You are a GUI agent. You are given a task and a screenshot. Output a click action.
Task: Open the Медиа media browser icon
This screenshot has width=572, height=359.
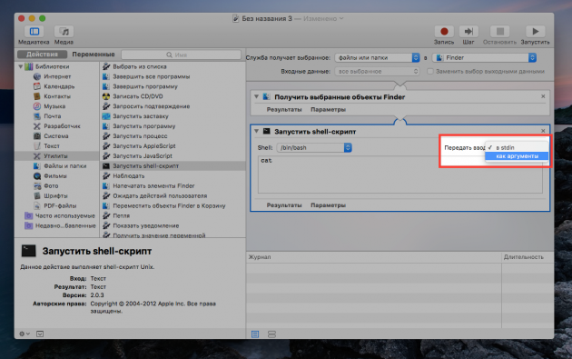[64, 32]
